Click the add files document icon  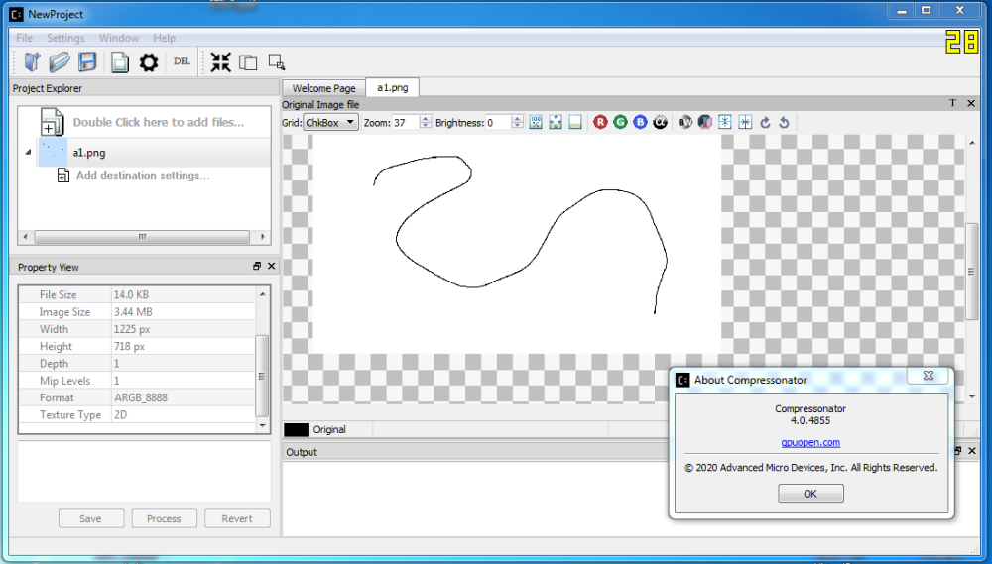coord(52,123)
